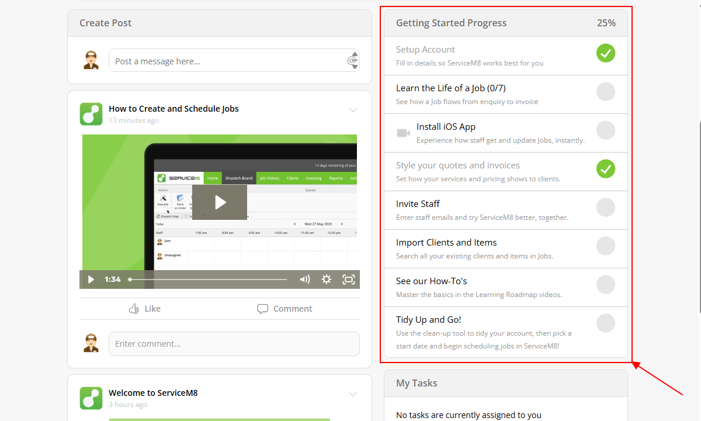Click the Comment button label
701x421 pixels.
(x=293, y=309)
